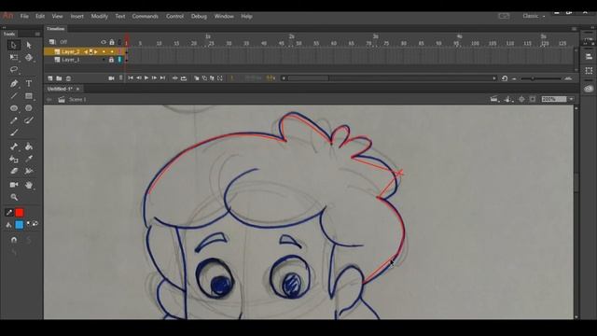
Task: Click the blue fill color swatch
Action: [20, 225]
